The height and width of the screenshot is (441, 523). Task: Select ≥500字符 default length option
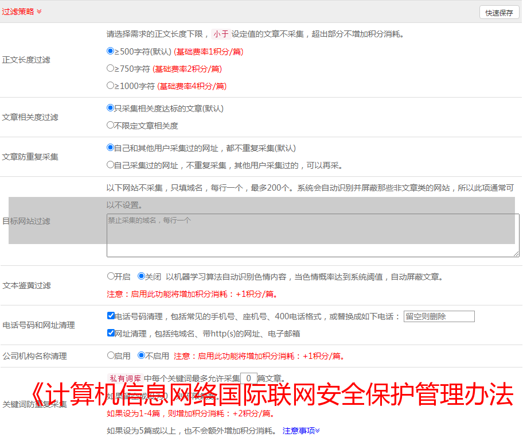111,51
